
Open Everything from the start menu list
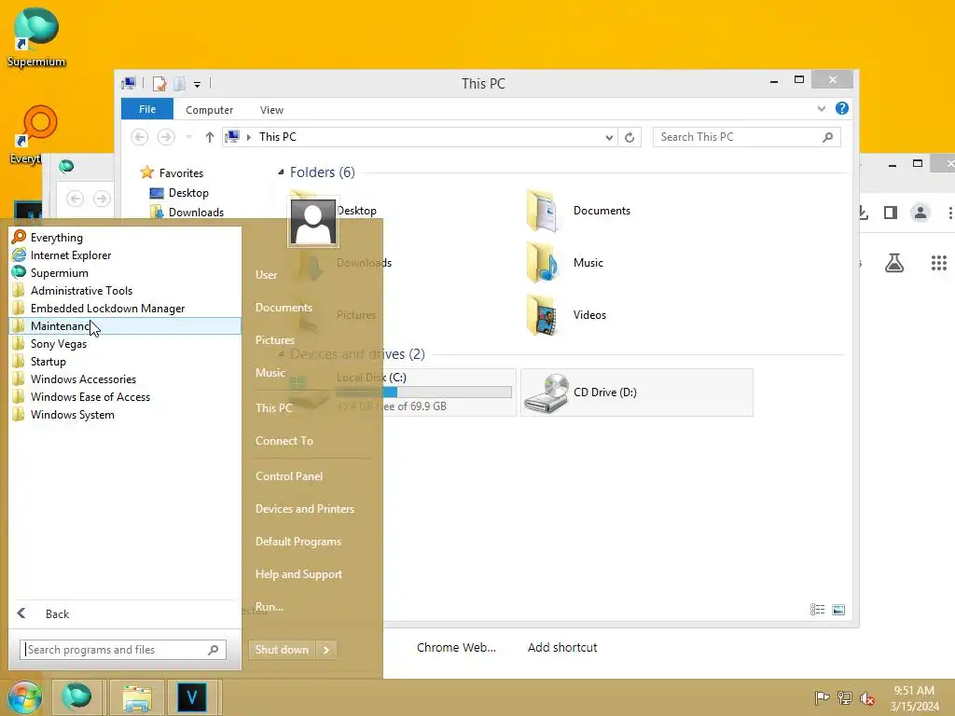point(125,238)
